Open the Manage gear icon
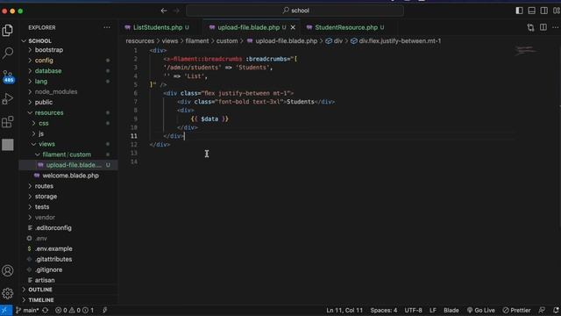 pos(8,293)
